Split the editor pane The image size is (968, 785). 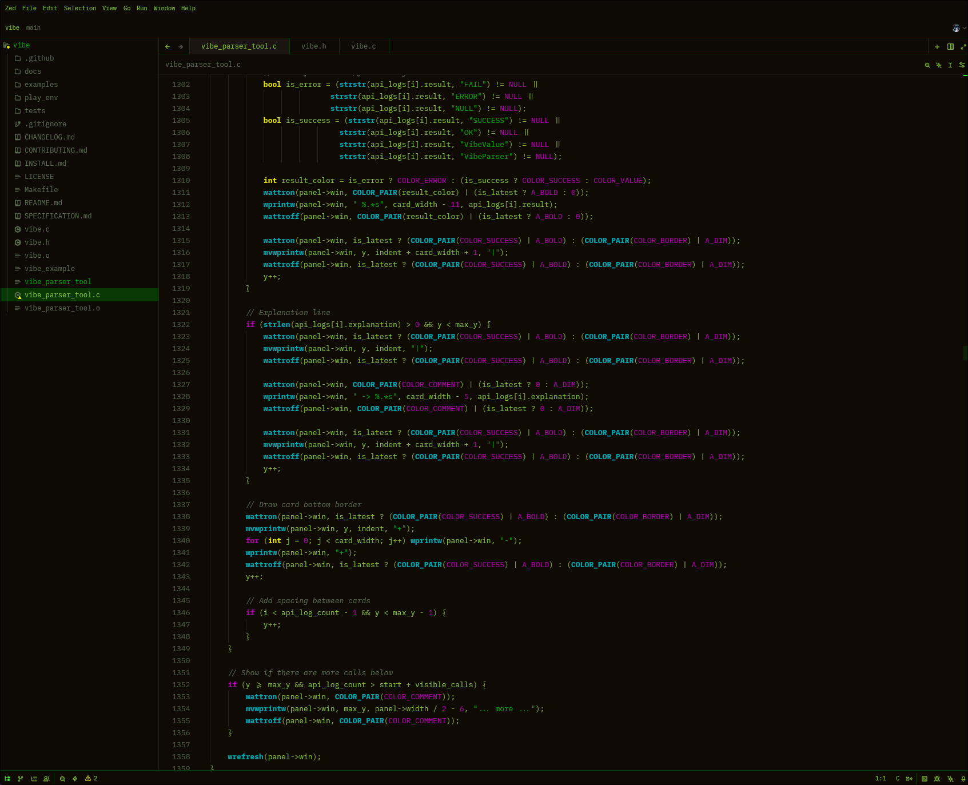point(950,47)
